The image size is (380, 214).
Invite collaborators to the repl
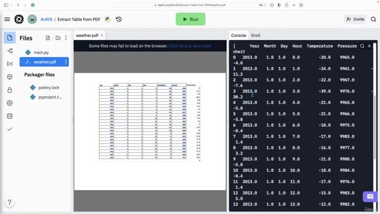[355, 19]
